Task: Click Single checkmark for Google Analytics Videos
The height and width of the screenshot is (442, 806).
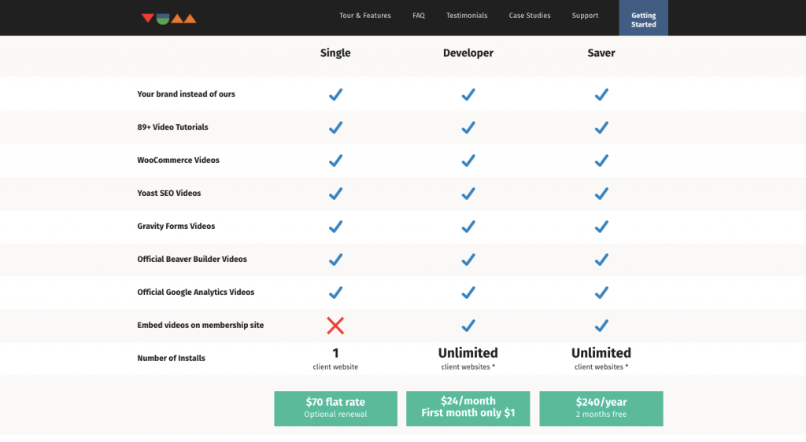Action: tap(335, 292)
